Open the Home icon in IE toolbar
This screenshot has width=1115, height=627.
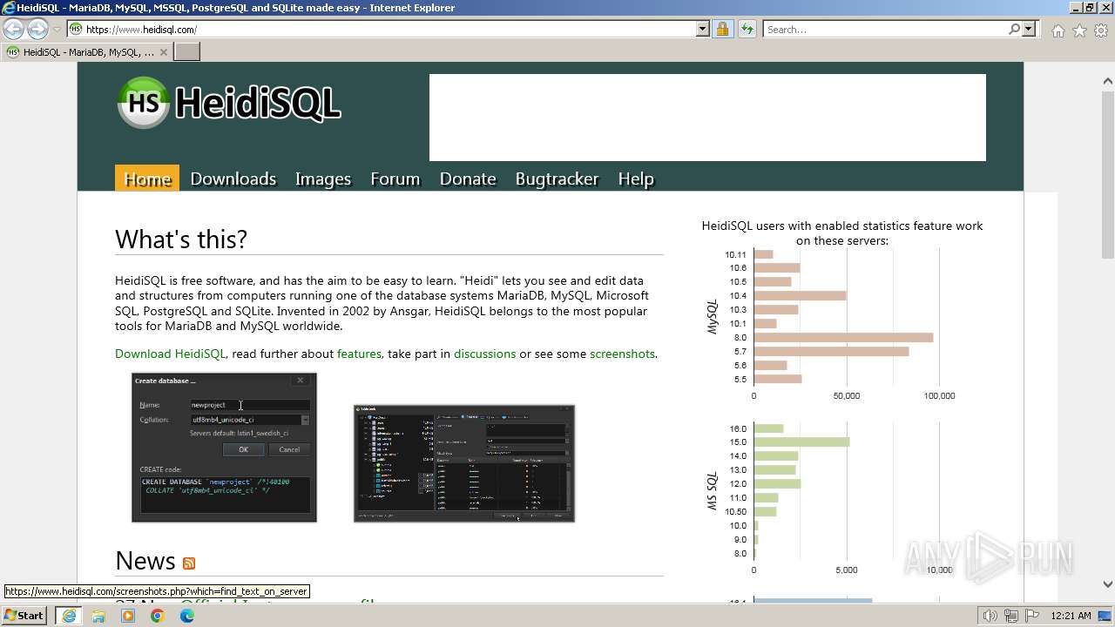(x=1058, y=30)
